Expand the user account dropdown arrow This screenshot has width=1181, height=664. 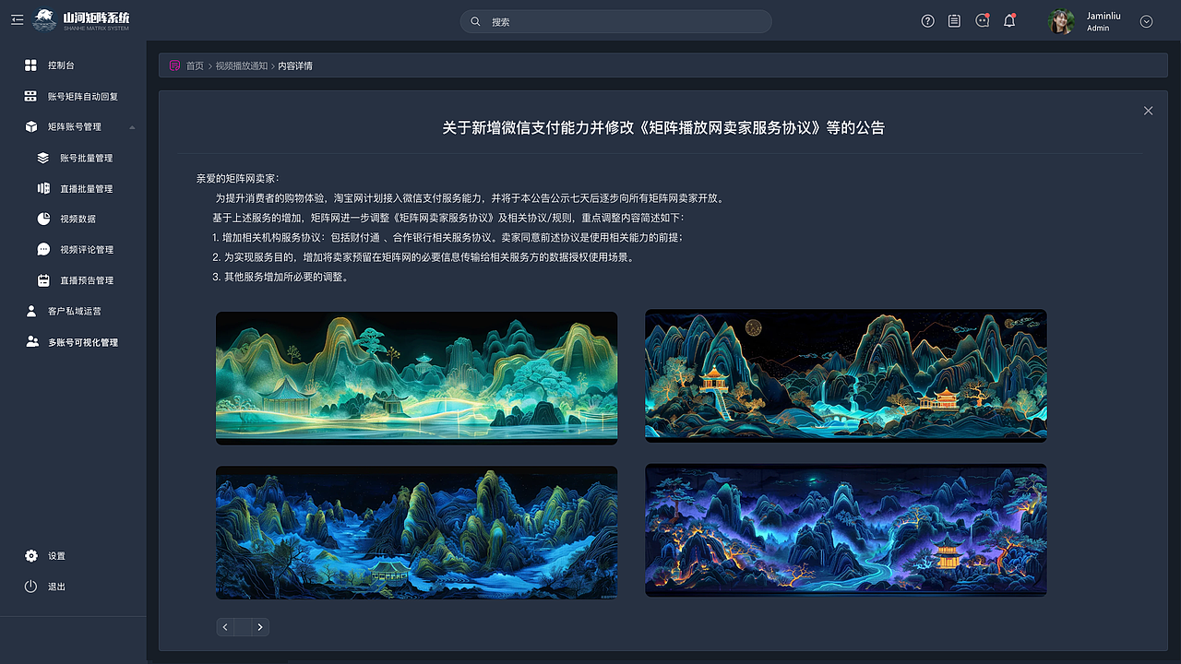[x=1146, y=21]
